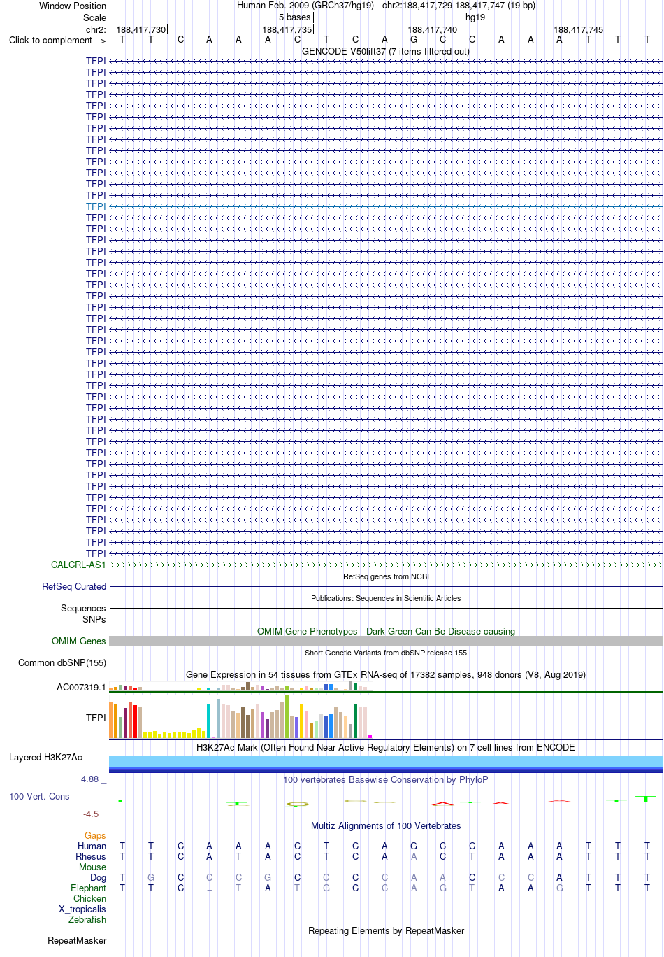Click the AC007319.1 small bar chart
This screenshot has height=957, width=664.
[240, 687]
